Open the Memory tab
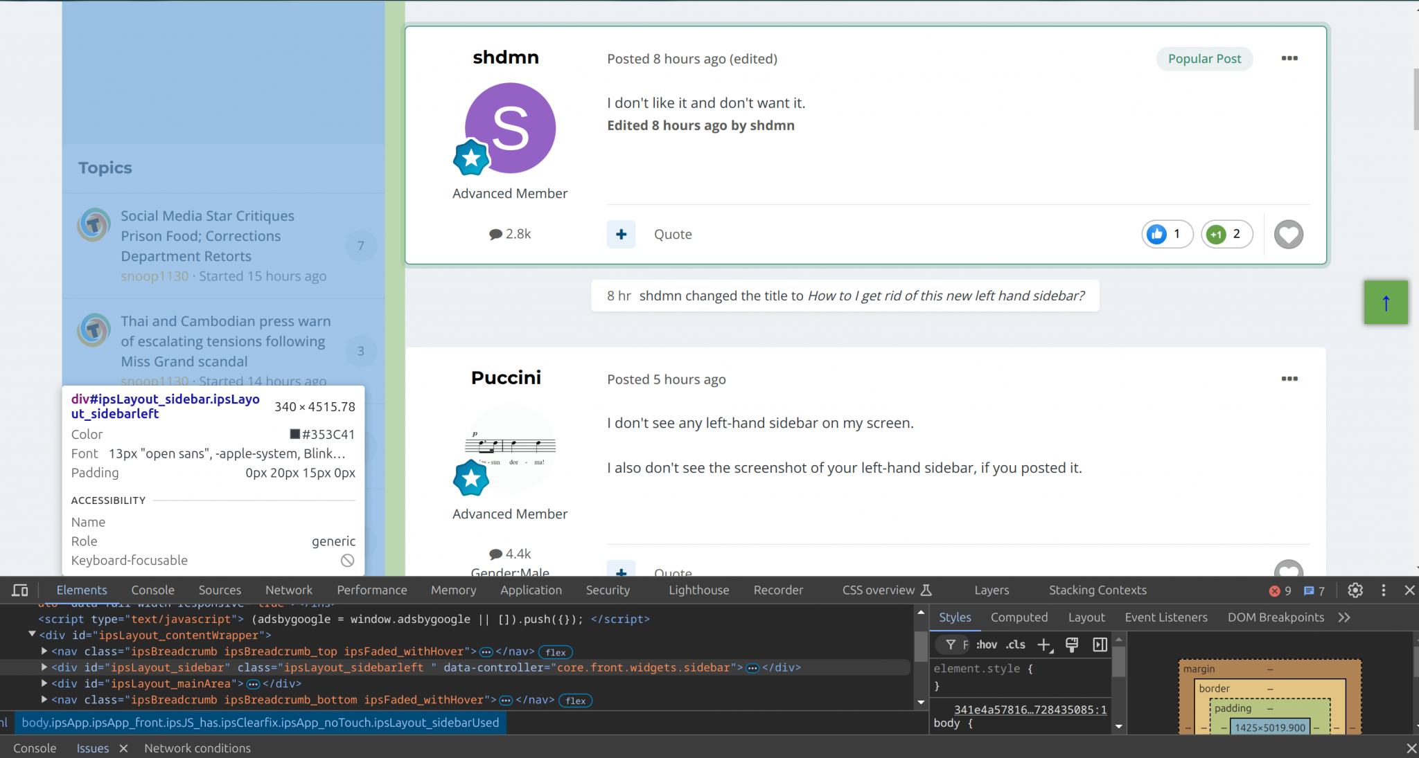 click(x=453, y=590)
